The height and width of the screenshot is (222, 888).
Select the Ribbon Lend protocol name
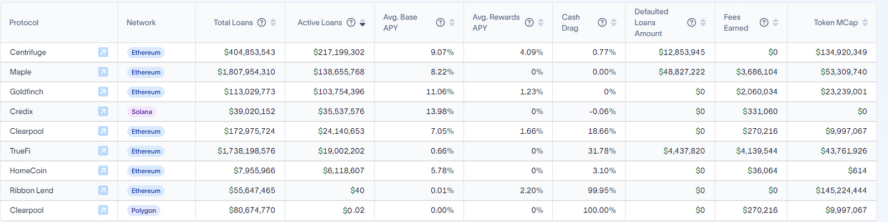[x=32, y=190]
